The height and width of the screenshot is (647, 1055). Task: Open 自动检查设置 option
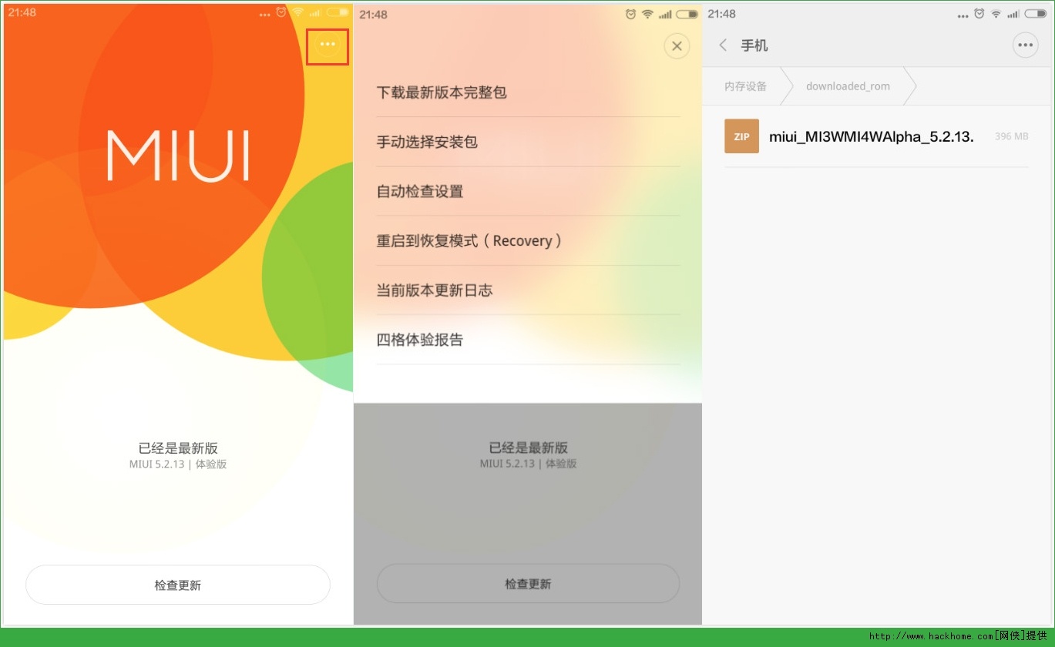tap(420, 191)
